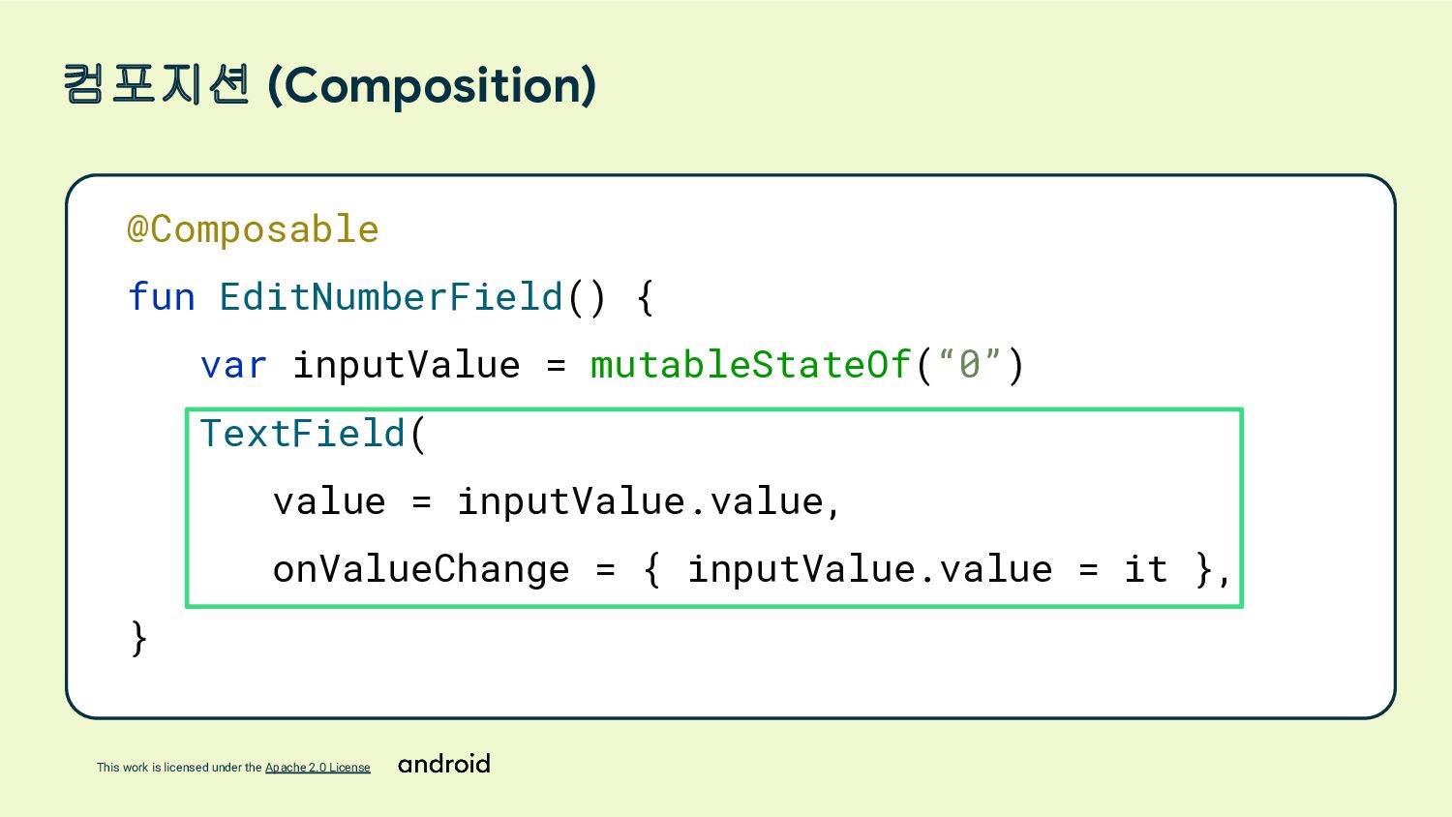Image resolution: width=1452 pixels, height=817 pixels.
Task: Click the equals sign after onValueChange
Action: pyautogui.click(x=606, y=571)
